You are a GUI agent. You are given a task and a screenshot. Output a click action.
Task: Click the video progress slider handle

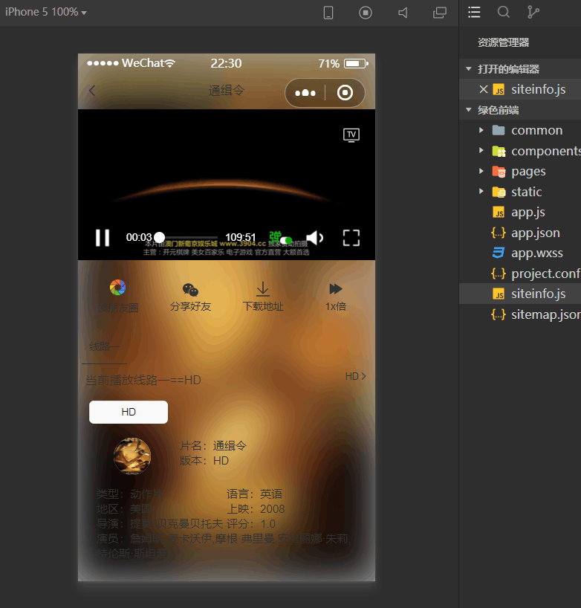(x=159, y=238)
